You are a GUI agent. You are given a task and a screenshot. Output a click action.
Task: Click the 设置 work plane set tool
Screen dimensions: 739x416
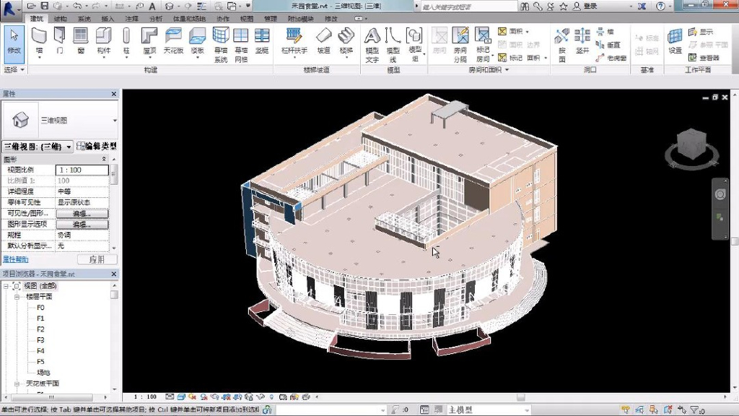(675, 41)
